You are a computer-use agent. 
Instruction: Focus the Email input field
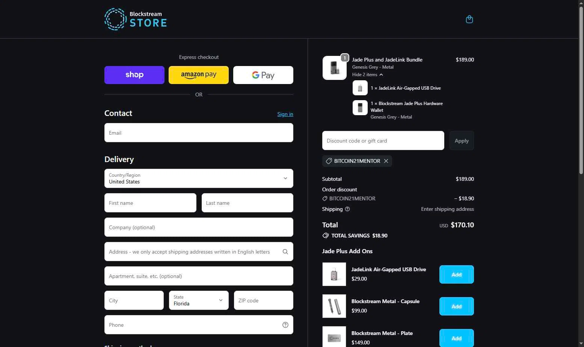click(x=199, y=133)
